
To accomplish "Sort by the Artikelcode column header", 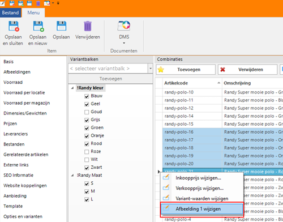I will click(192, 83).
